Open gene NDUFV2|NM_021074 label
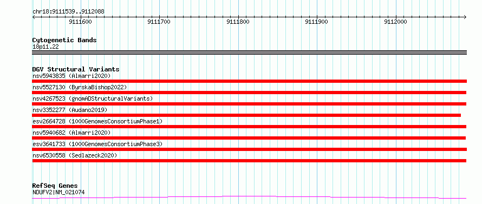This screenshot has width=482, height=204. coord(58,193)
